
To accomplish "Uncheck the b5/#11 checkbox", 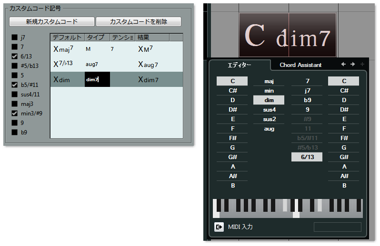I will pos(15,85).
